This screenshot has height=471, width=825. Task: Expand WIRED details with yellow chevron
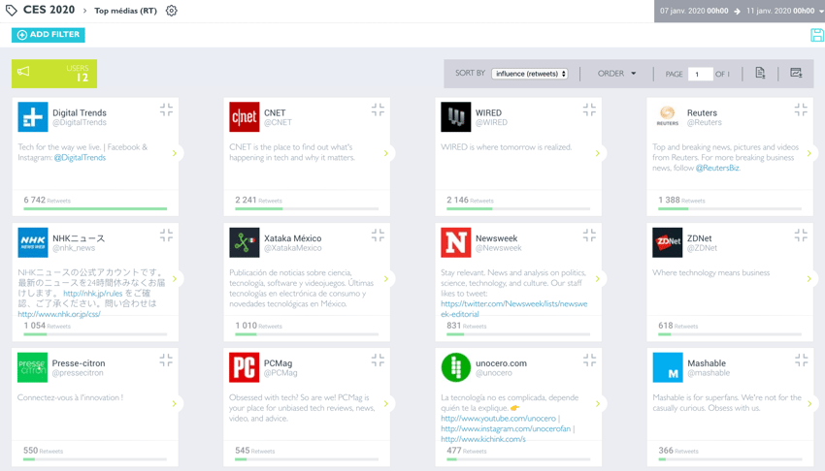click(598, 153)
